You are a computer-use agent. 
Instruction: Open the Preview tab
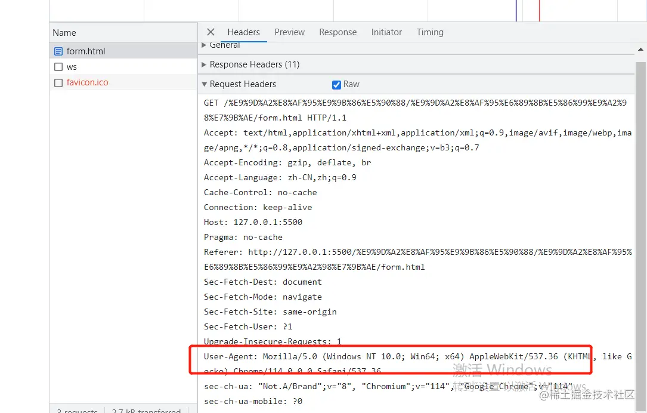(x=289, y=32)
